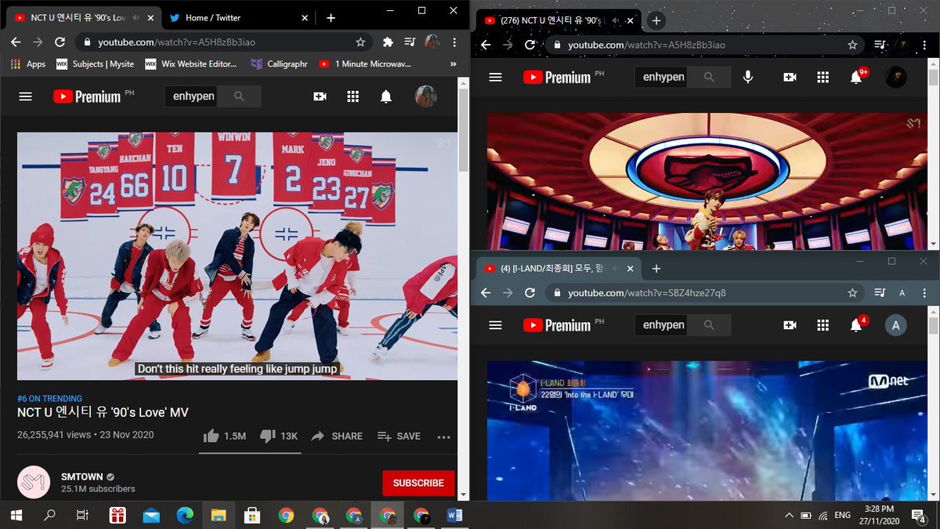Like the NCT U video
This screenshot has width=940, height=529.
[224, 436]
